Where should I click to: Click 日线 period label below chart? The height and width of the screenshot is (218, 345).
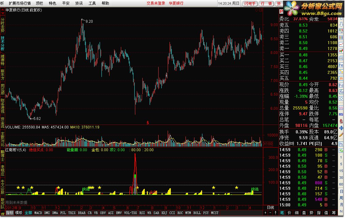(x=270, y=208)
